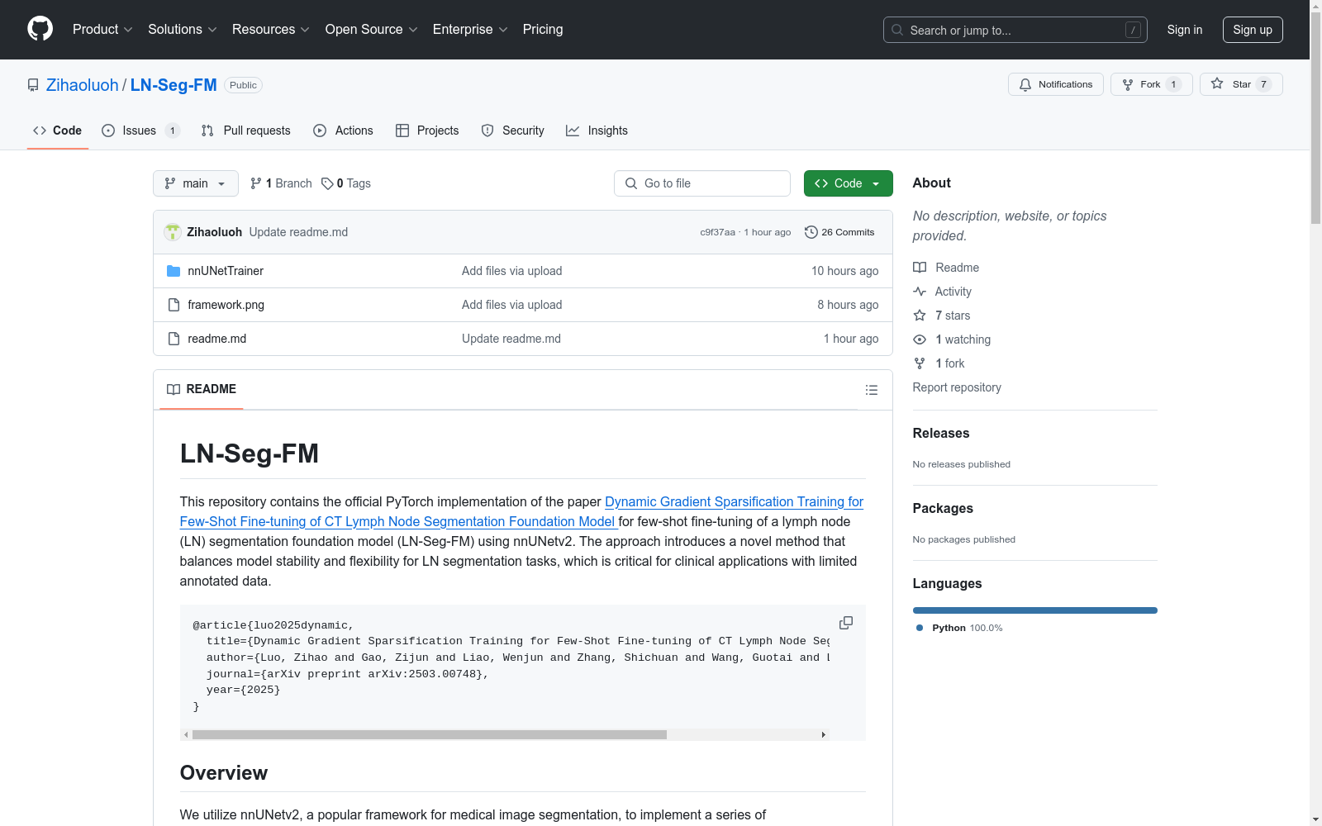Open the Dynamic Gradient Sparsification paper link
This screenshot has width=1322, height=826.
tap(521, 511)
